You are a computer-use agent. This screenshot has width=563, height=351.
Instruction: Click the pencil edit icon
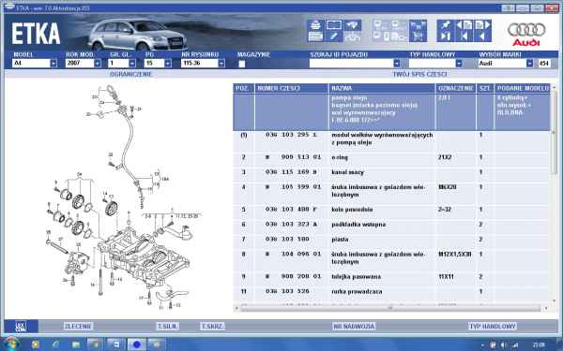(334, 37)
